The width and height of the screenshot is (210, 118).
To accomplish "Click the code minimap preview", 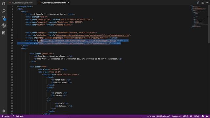I will pos(199,17).
